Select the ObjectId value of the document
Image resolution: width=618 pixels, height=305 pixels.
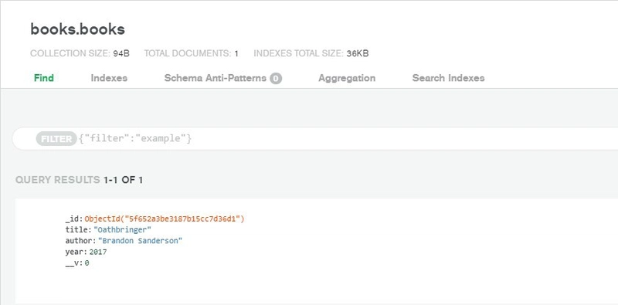[x=165, y=219]
